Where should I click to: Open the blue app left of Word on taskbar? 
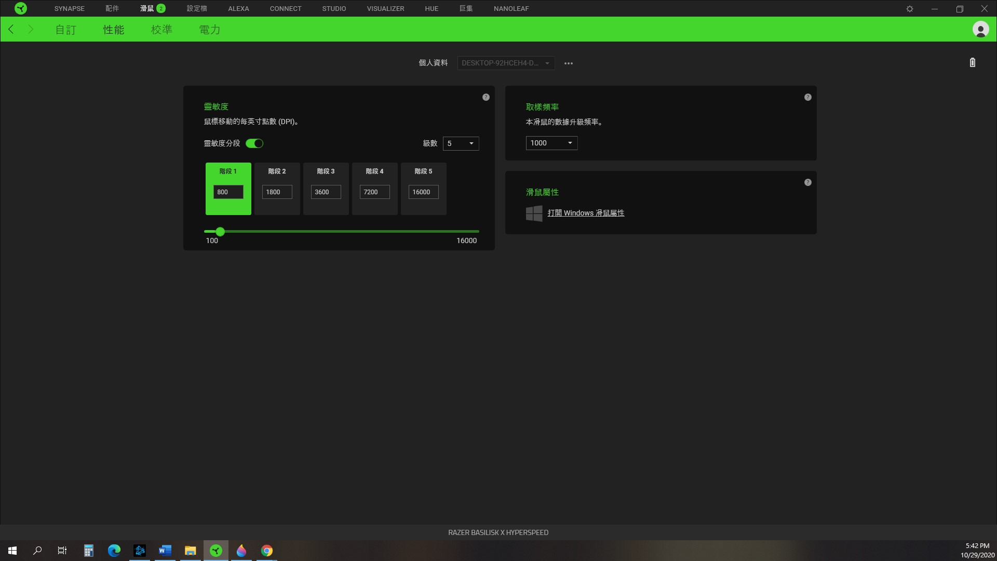[140, 551]
